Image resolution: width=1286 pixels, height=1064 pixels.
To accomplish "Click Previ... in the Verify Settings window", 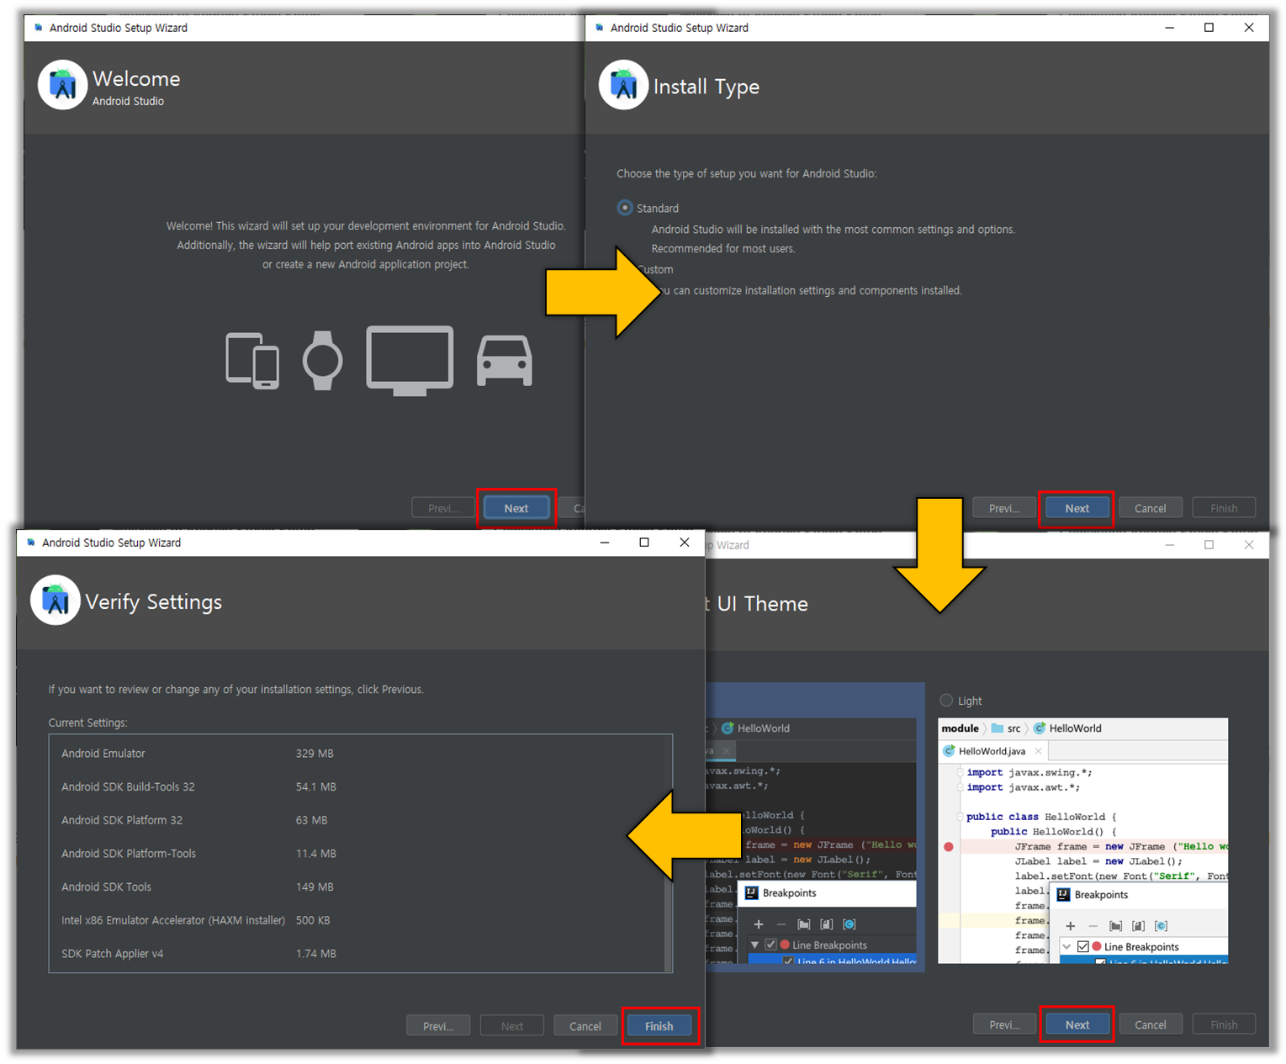I will pos(438,1026).
